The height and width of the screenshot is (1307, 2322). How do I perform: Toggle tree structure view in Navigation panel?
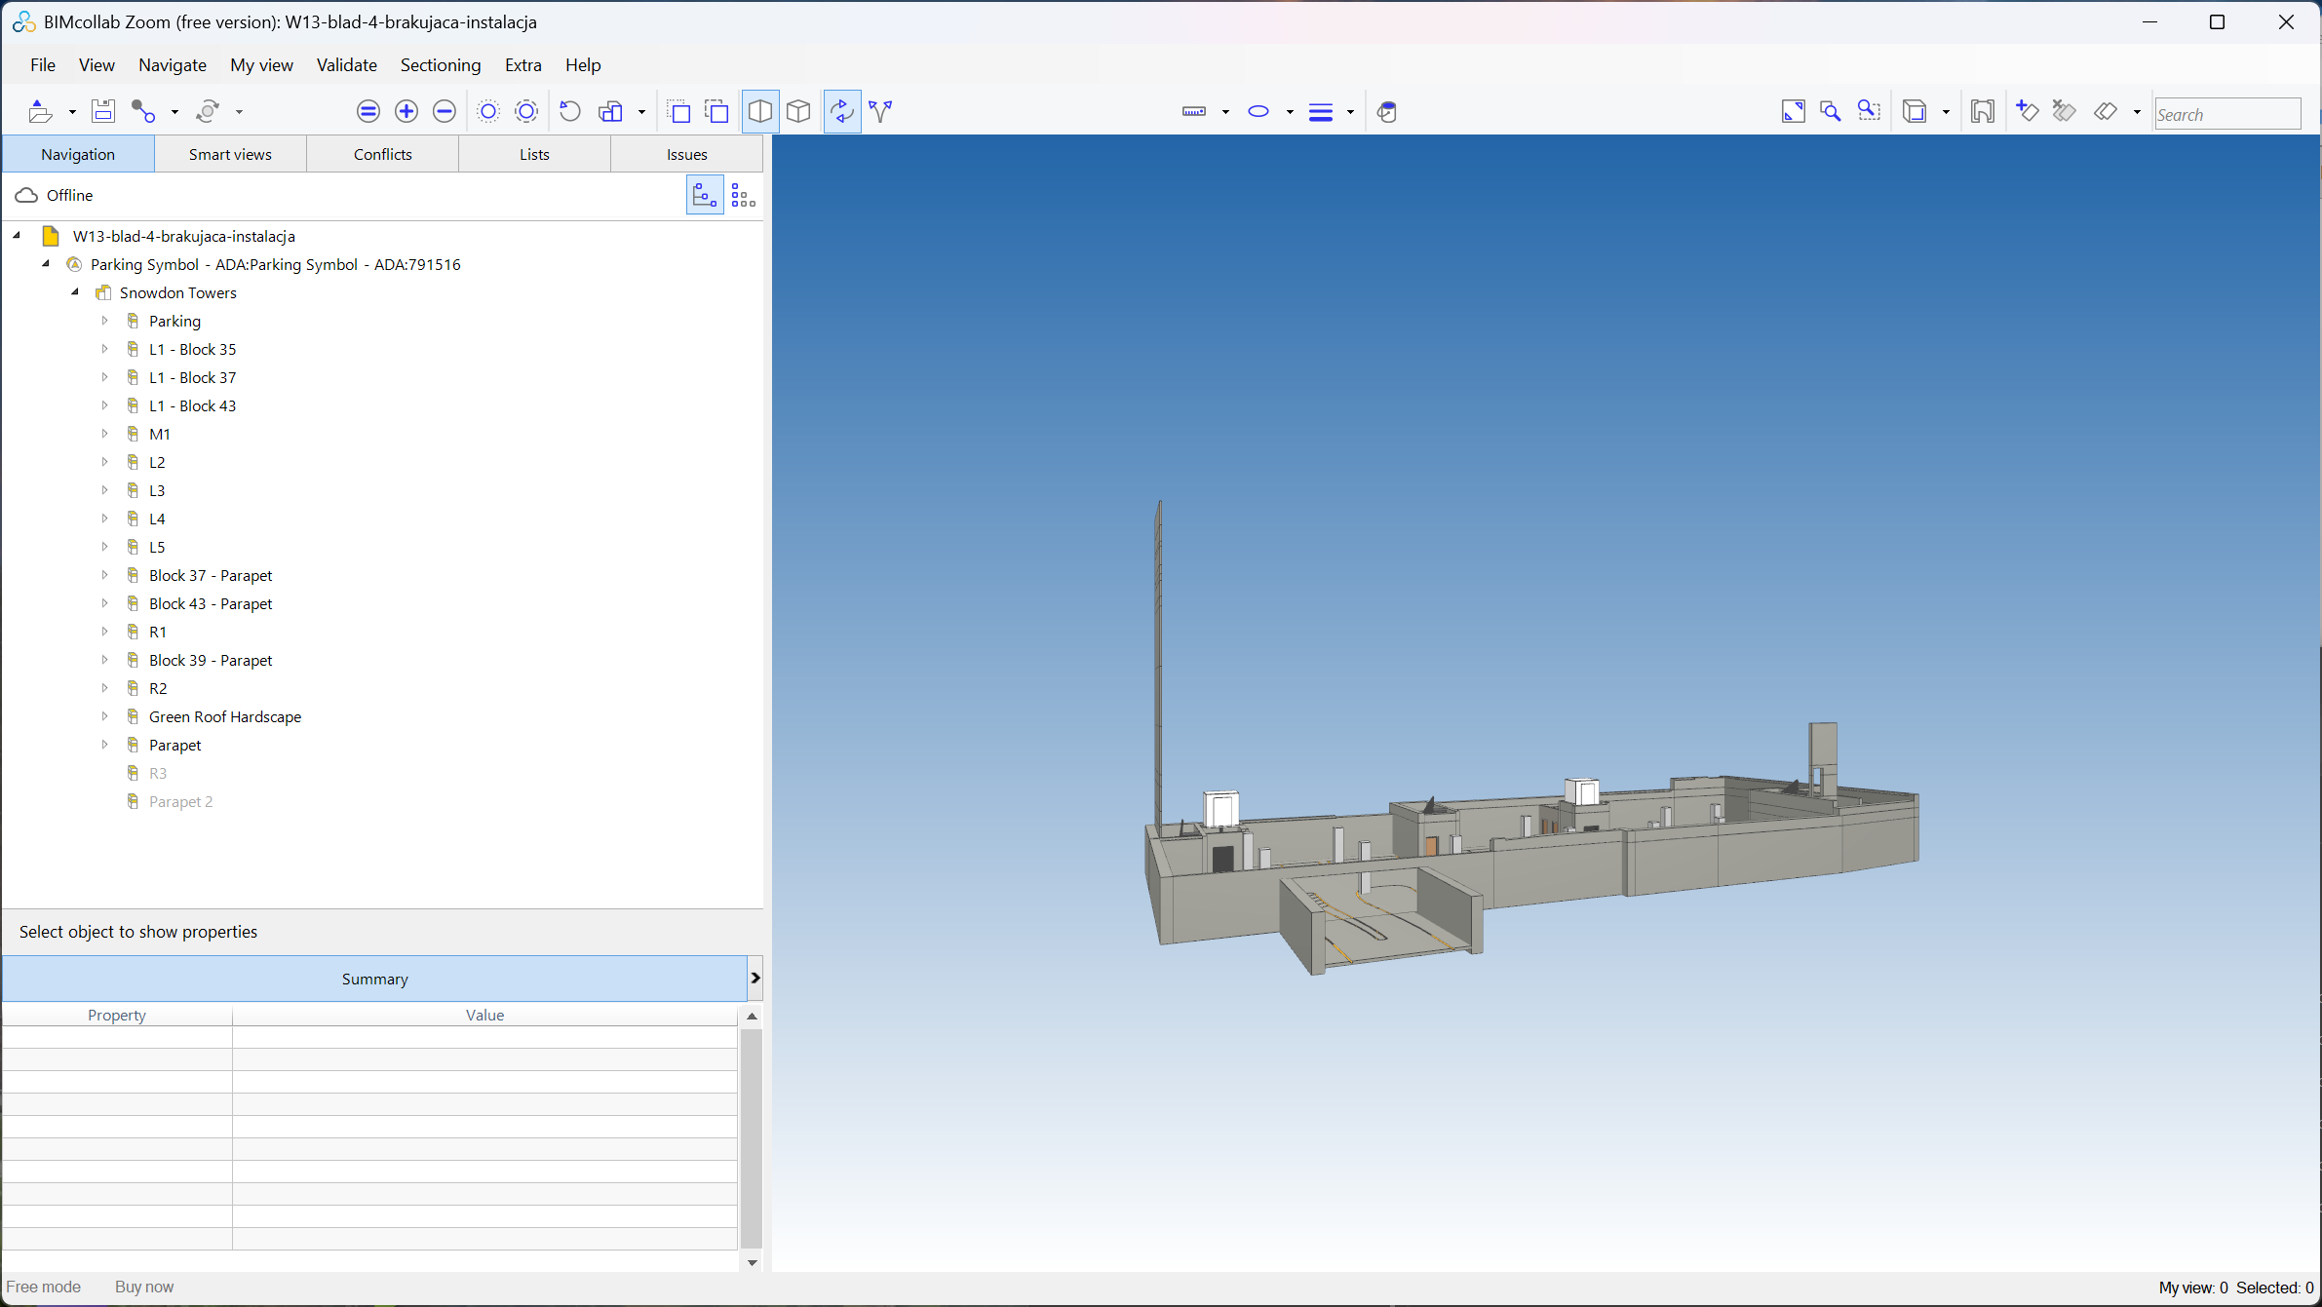click(x=705, y=196)
